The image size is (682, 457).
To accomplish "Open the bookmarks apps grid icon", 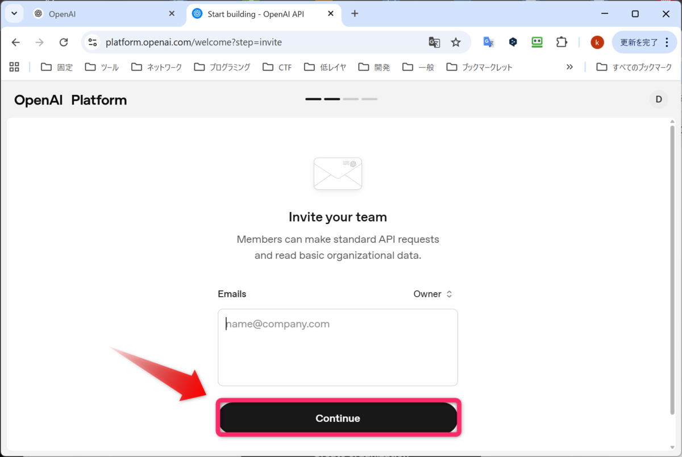I will (x=15, y=67).
